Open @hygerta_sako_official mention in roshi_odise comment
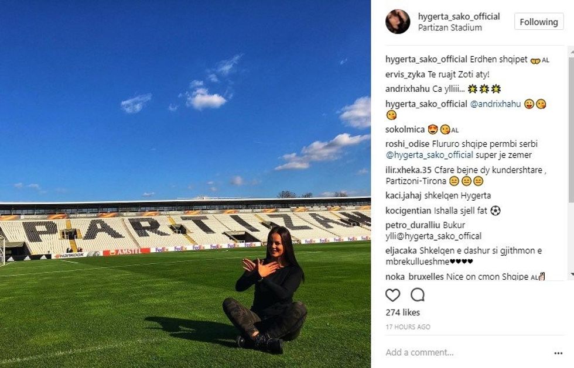Viewport: 574px width, 368px height. click(429, 155)
